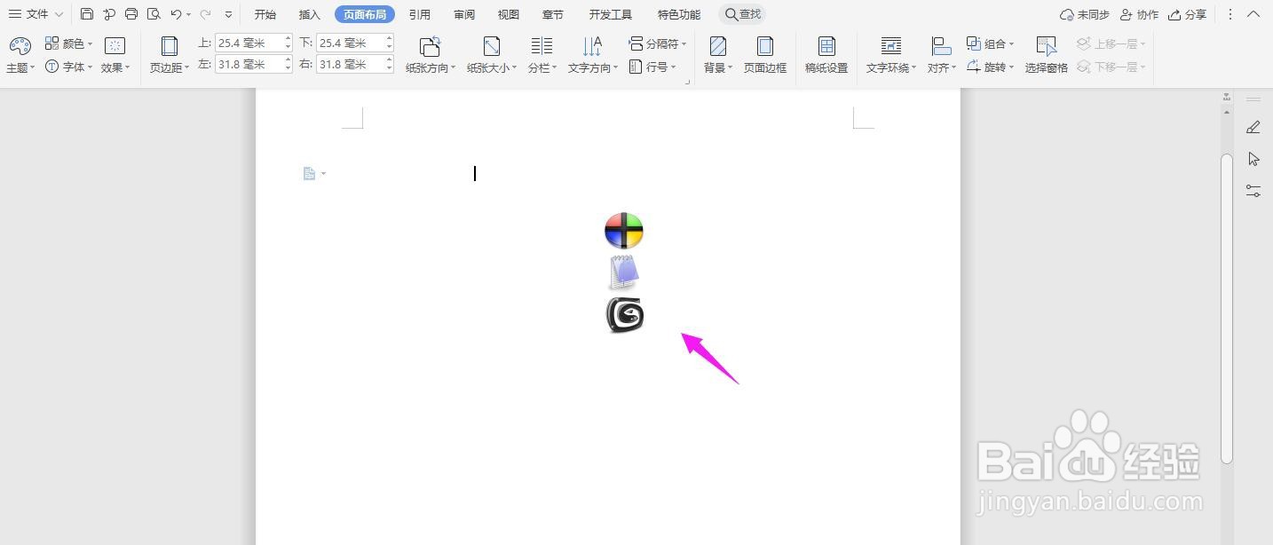Image resolution: width=1273 pixels, height=545 pixels.
Task: Increase the top margin with stepper up arrow
Action: pyautogui.click(x=289, y=38)
